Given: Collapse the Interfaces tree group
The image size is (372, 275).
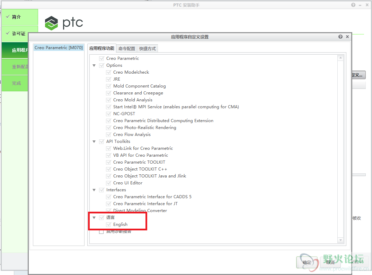Looking at the screenshot, I should coord(94,190).
